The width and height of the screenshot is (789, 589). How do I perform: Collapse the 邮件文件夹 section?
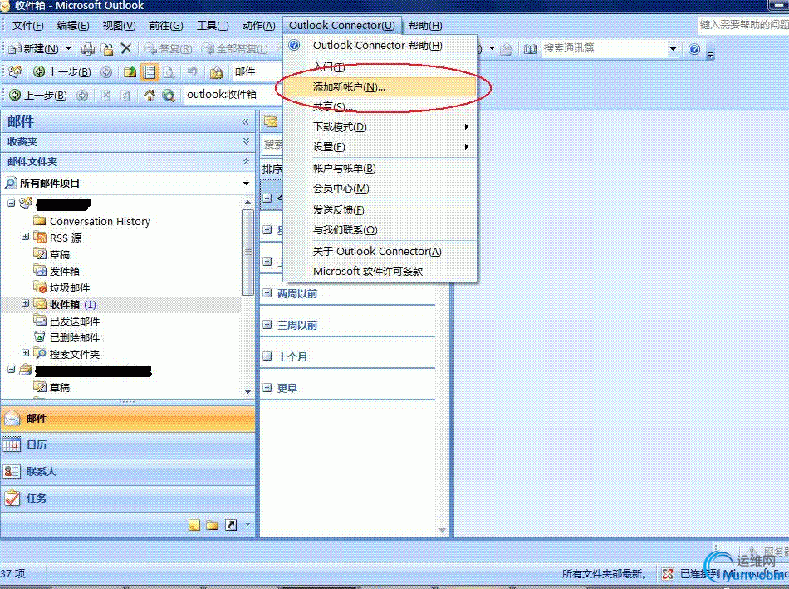(246, 162)
